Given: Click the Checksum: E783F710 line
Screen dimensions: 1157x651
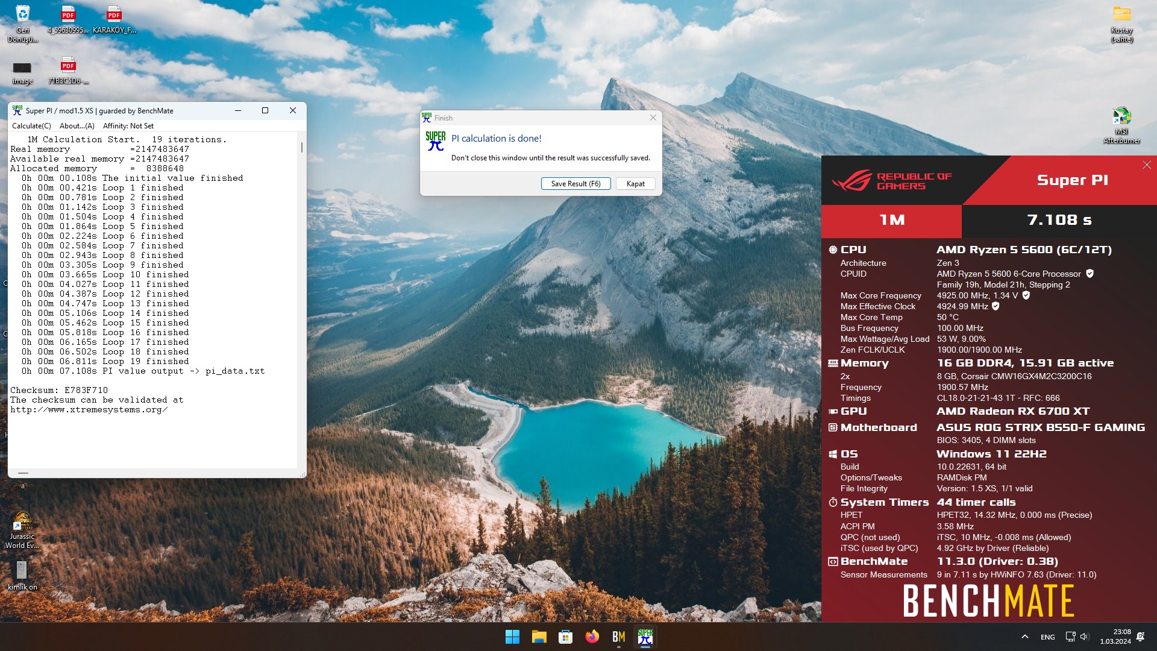Looking at the screenshot, I should pyautogui.click(x=59, y=390).
